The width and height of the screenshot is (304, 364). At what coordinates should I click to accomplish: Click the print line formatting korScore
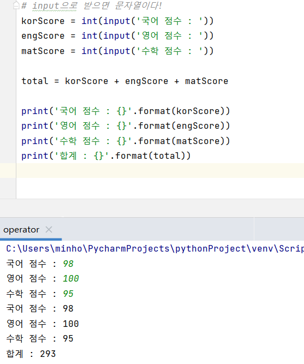[126, 111]
